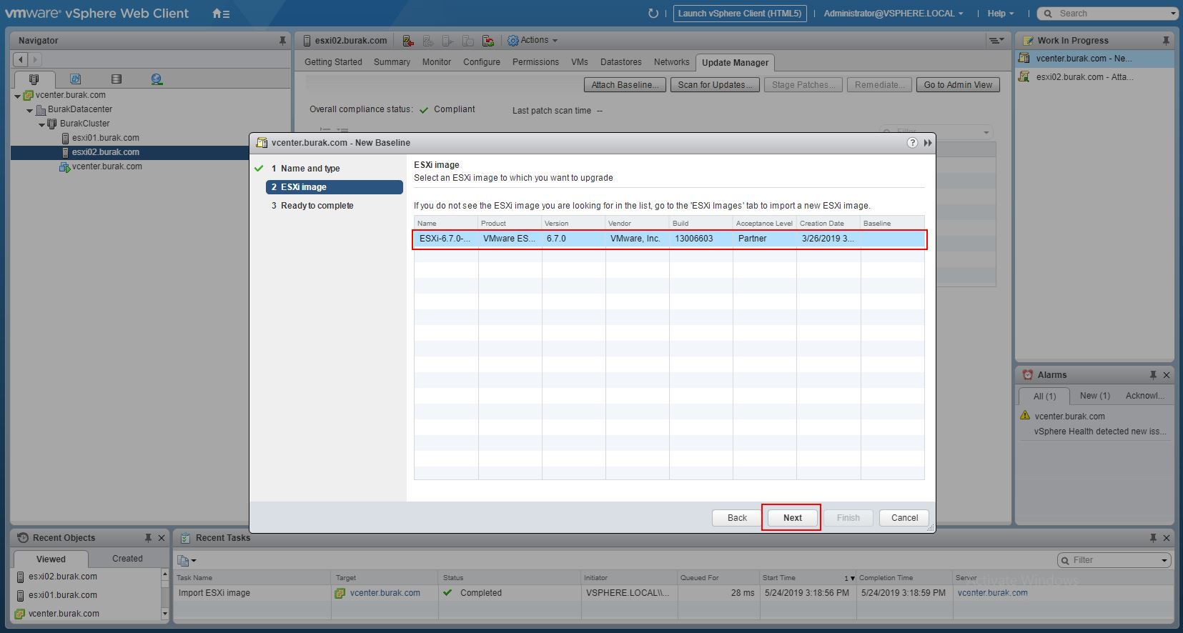
Task: Pin the Work In Progress panel
Action: tap(1166, 41)
